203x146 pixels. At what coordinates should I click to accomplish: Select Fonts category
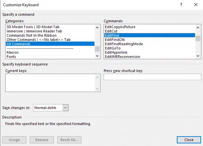click(11, 57)
